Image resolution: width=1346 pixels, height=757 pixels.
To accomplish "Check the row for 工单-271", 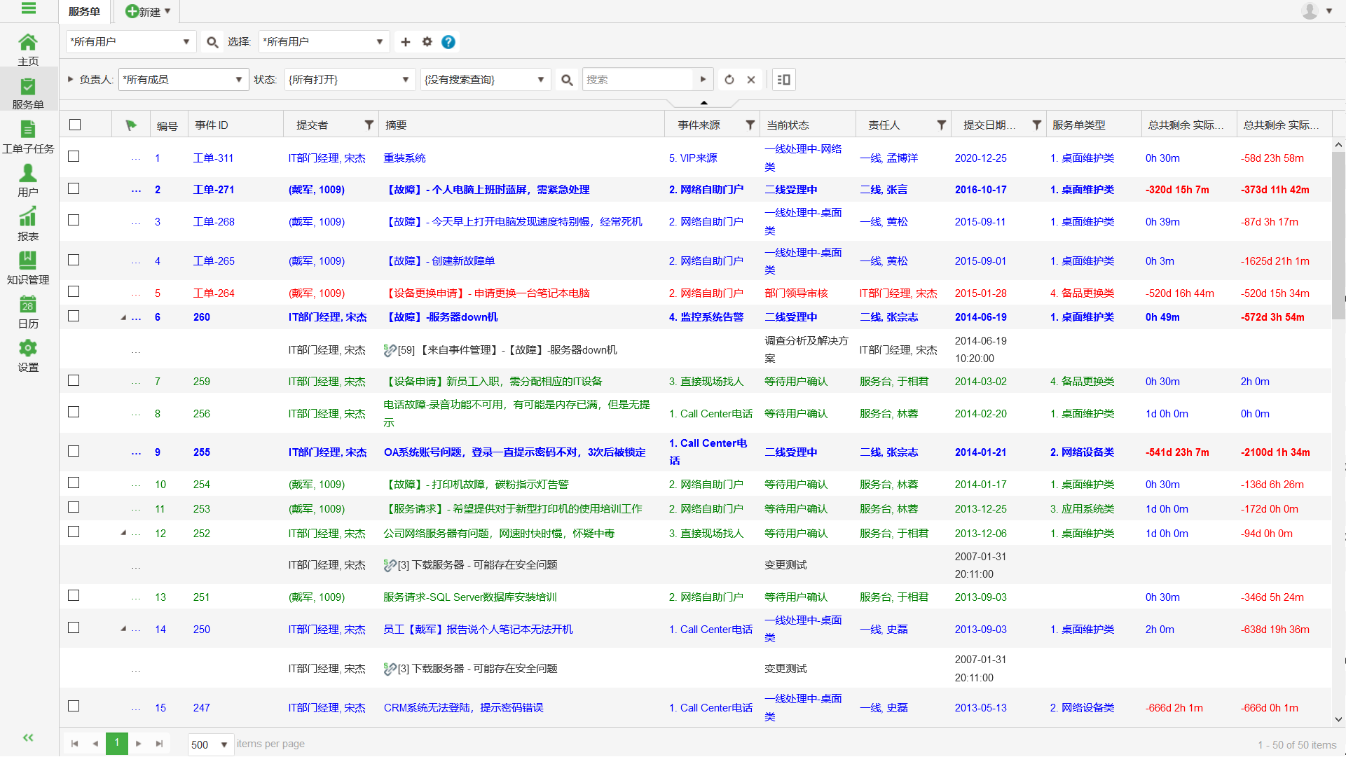I will 74,188.
